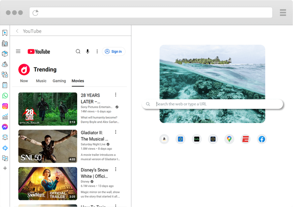Open the AI chatbot sidebar icon

coord(5,148)
